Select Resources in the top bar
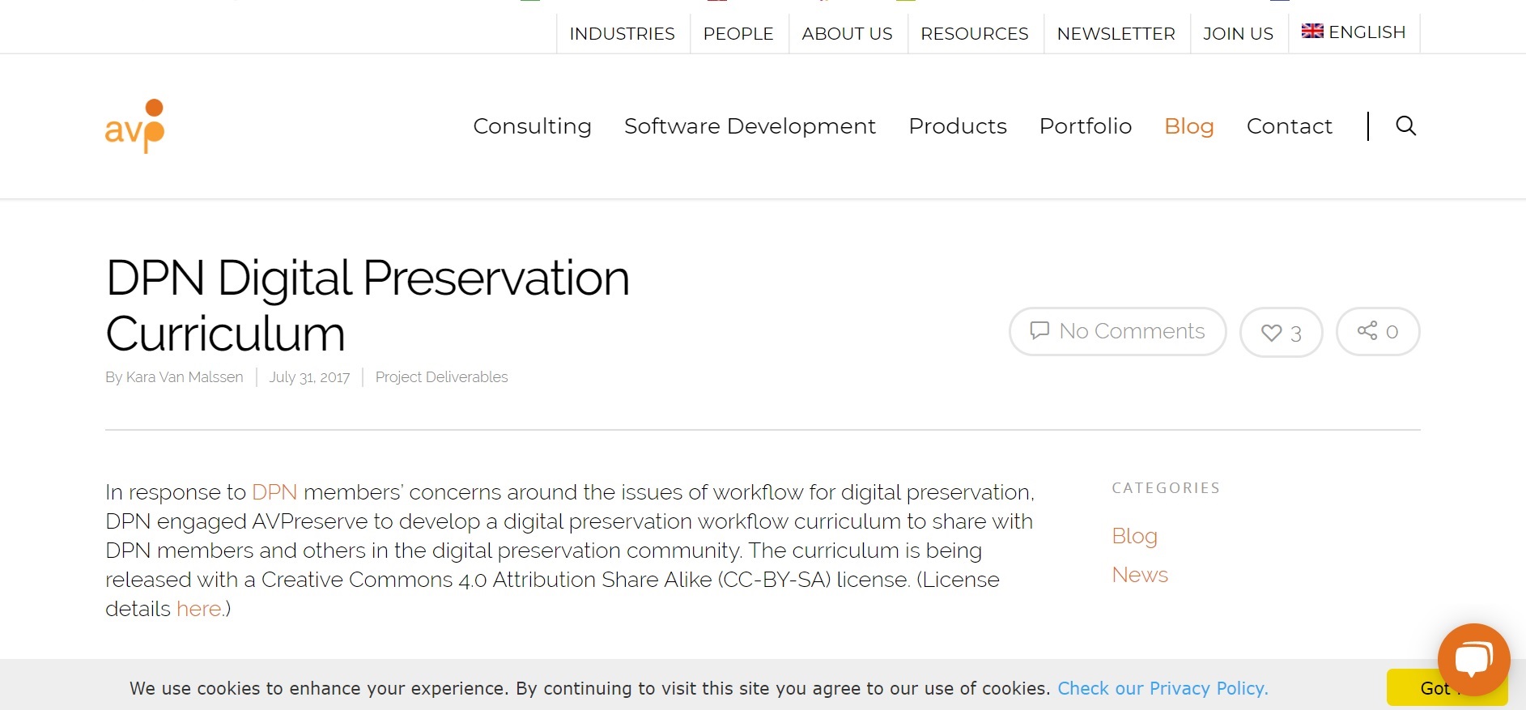The image size is (1526, 710). click(x=975, y=33)
